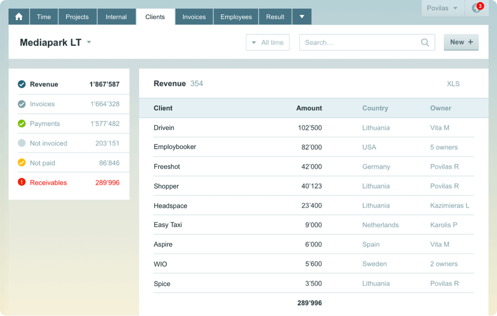Expand the Mediapark LT company selector
This screenshot has height=316, width=497.
(89, 42)
